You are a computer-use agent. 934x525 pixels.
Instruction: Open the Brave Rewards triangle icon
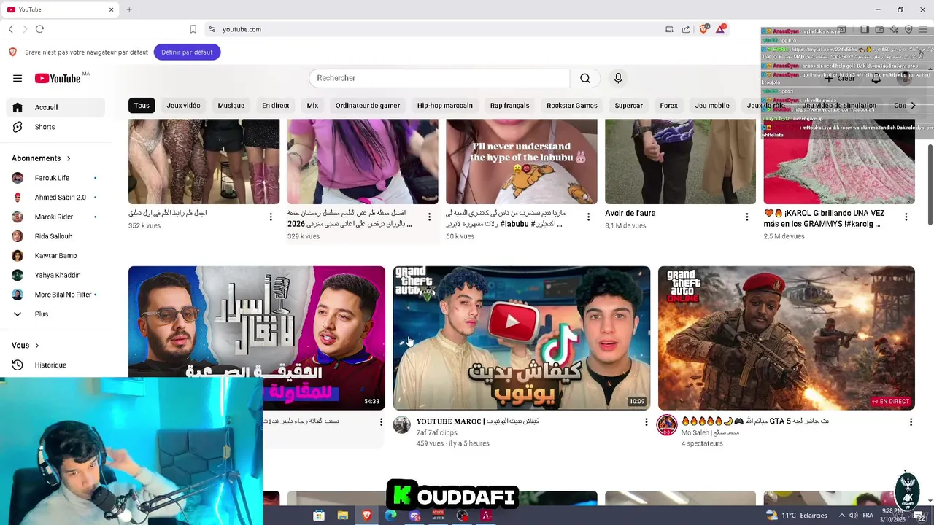point(721,29)
